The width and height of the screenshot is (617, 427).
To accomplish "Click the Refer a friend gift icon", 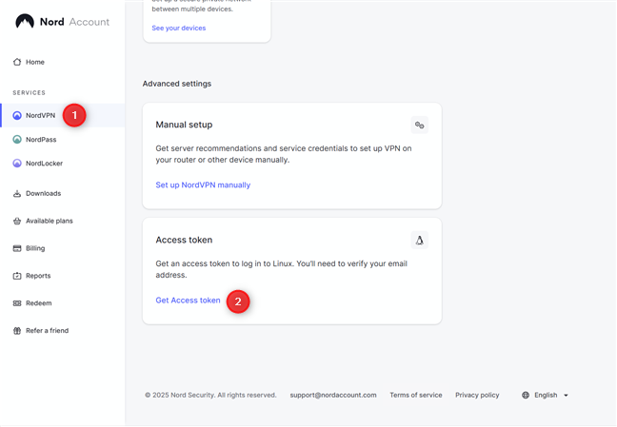I will pyautogui.click(x=17, y=331).
